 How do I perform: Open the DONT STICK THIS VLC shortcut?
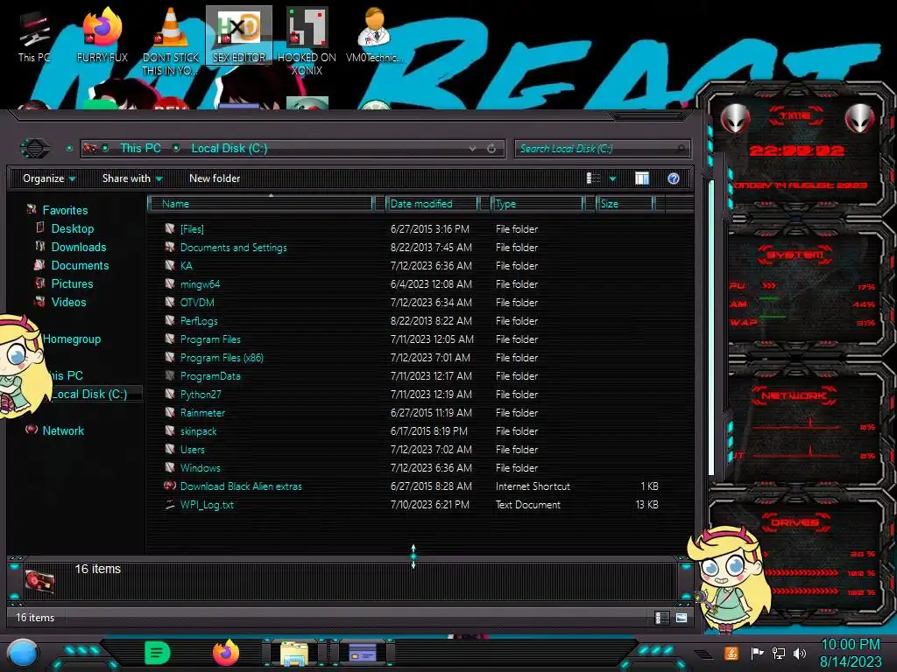pyautogui.click(x=171, y=41)
